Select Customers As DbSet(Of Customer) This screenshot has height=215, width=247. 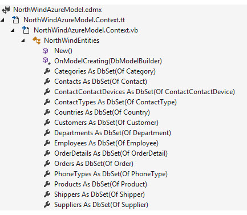tap(106, 123)
